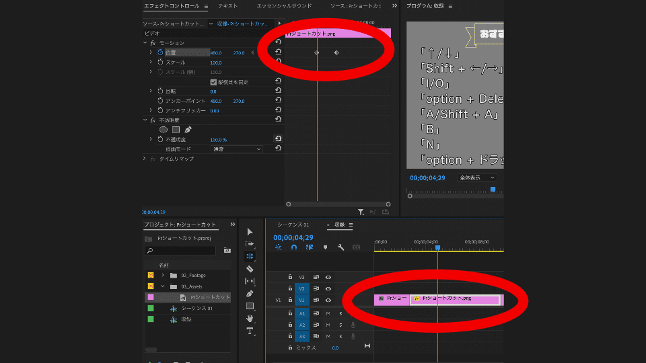Select the Track Select Forward tool
646x363 pixels.
[250, 243]
